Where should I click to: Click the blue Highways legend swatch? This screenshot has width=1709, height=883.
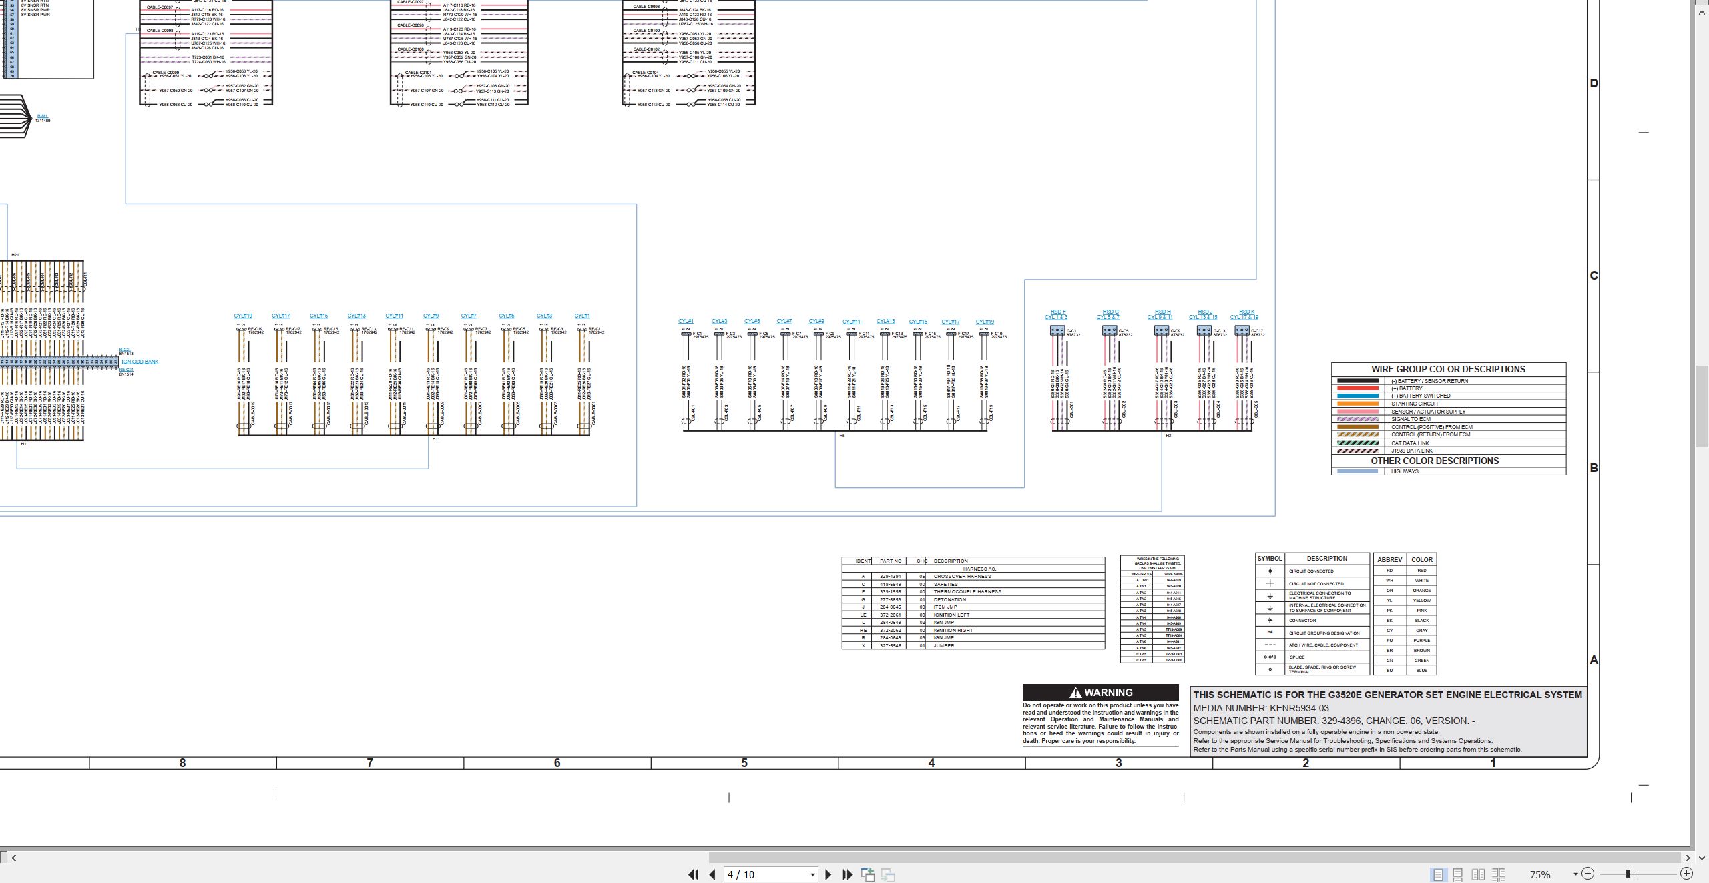tap(1357, 472)
